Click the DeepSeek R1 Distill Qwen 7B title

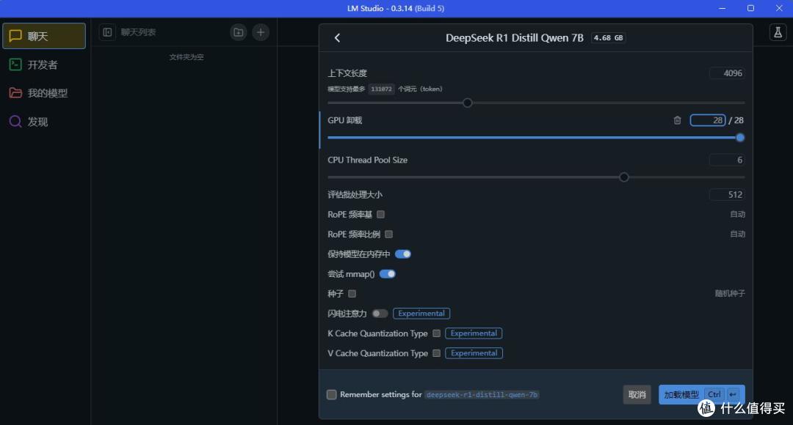tap(514, 38)
